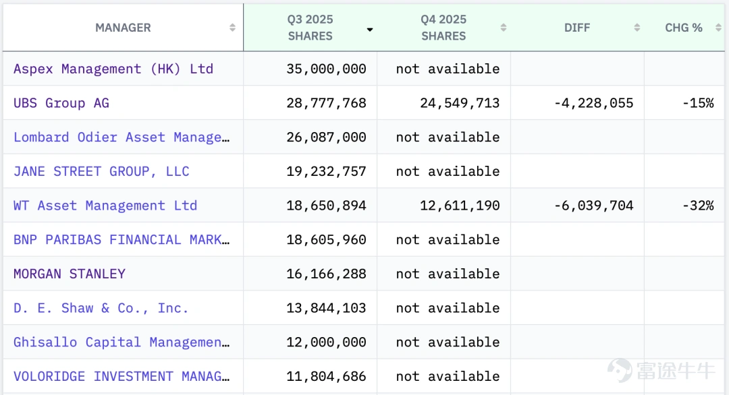Screen dimensions: 729x395
Task: Open D. E. Shaw & Co., Inc. link
Action: pyautogui.click(x=101, y=308)
